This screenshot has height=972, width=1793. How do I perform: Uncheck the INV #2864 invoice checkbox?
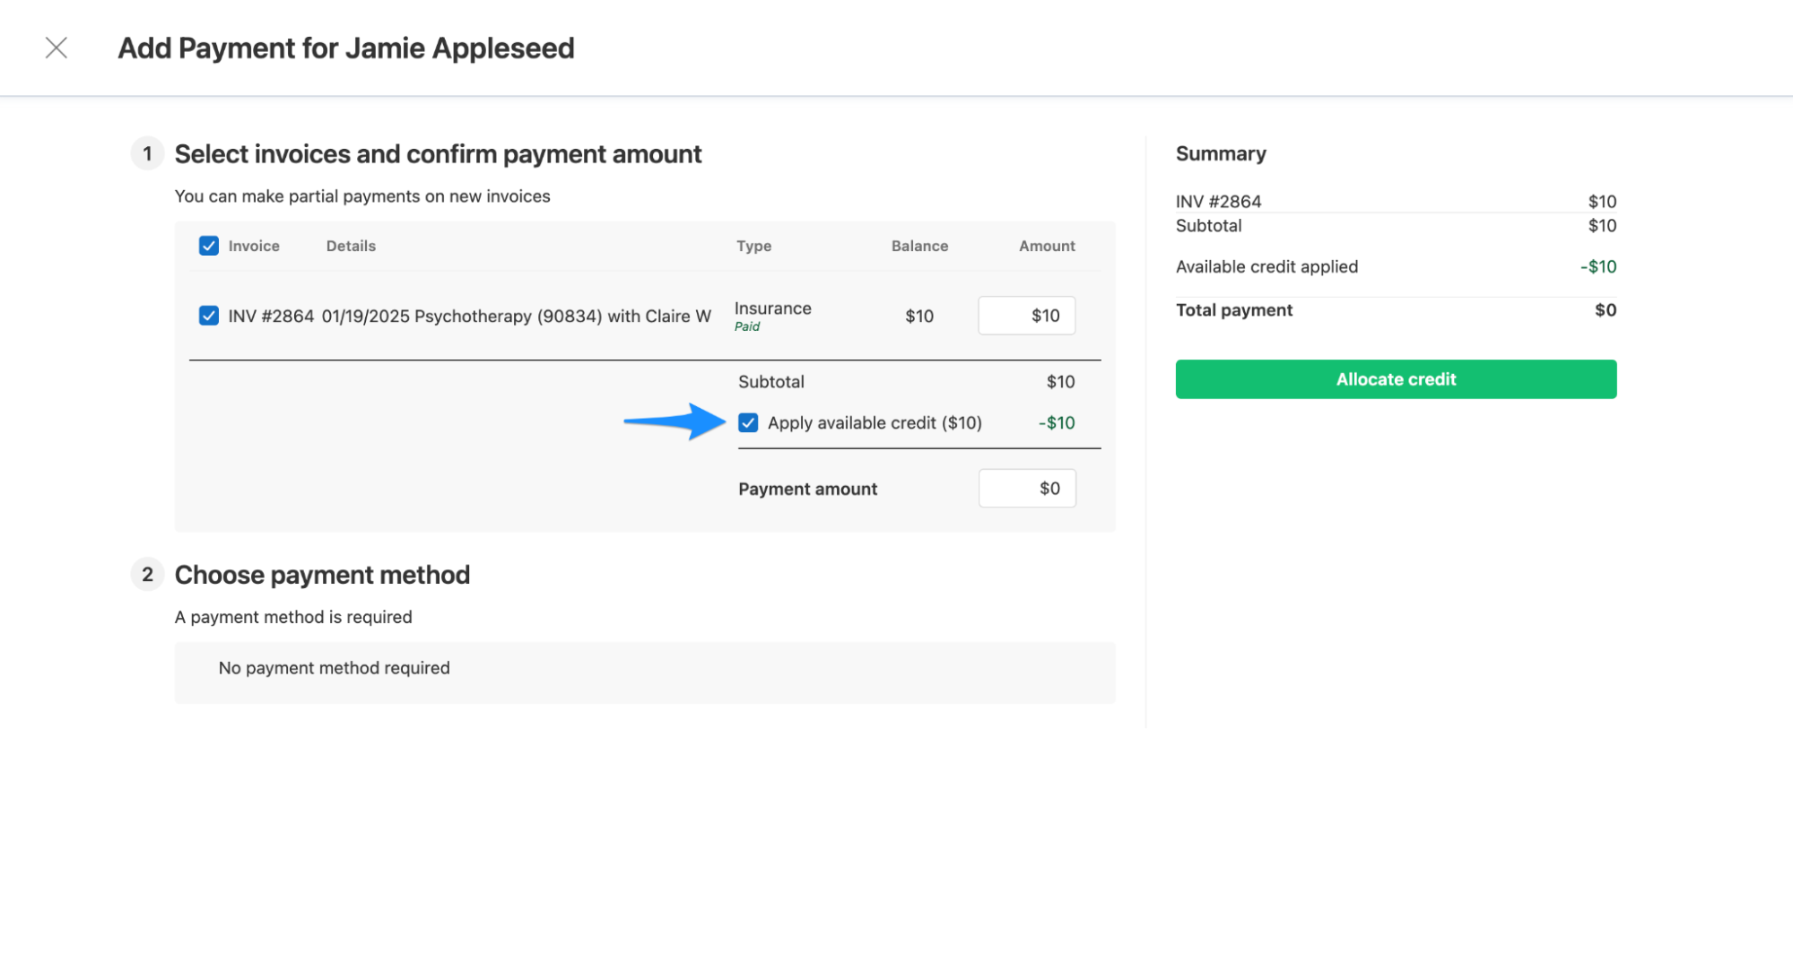(x=208, y=316)
